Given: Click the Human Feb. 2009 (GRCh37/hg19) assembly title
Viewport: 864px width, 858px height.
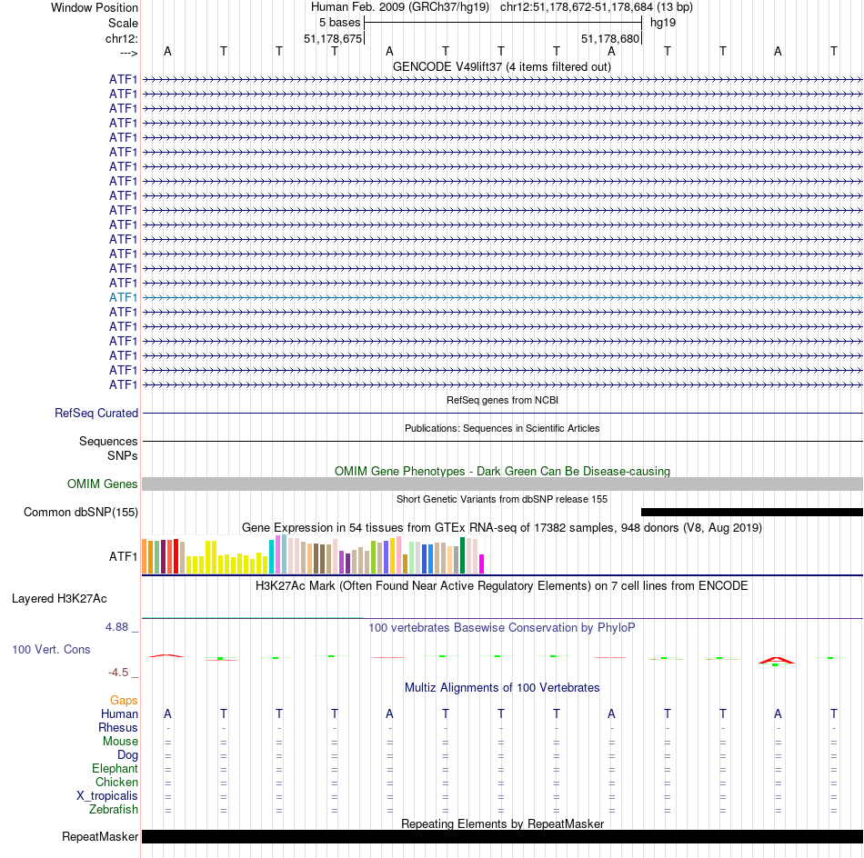Looking at the screenshot, I should pos(400,7).
